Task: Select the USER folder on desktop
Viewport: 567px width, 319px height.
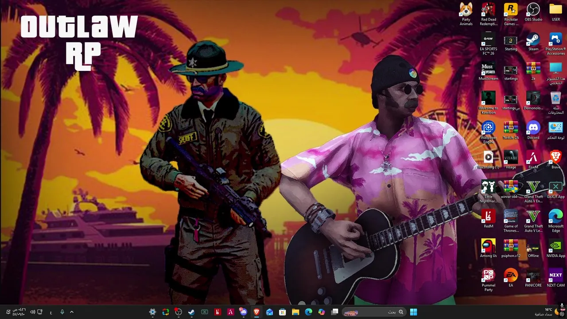Action: tap(555, 12)
